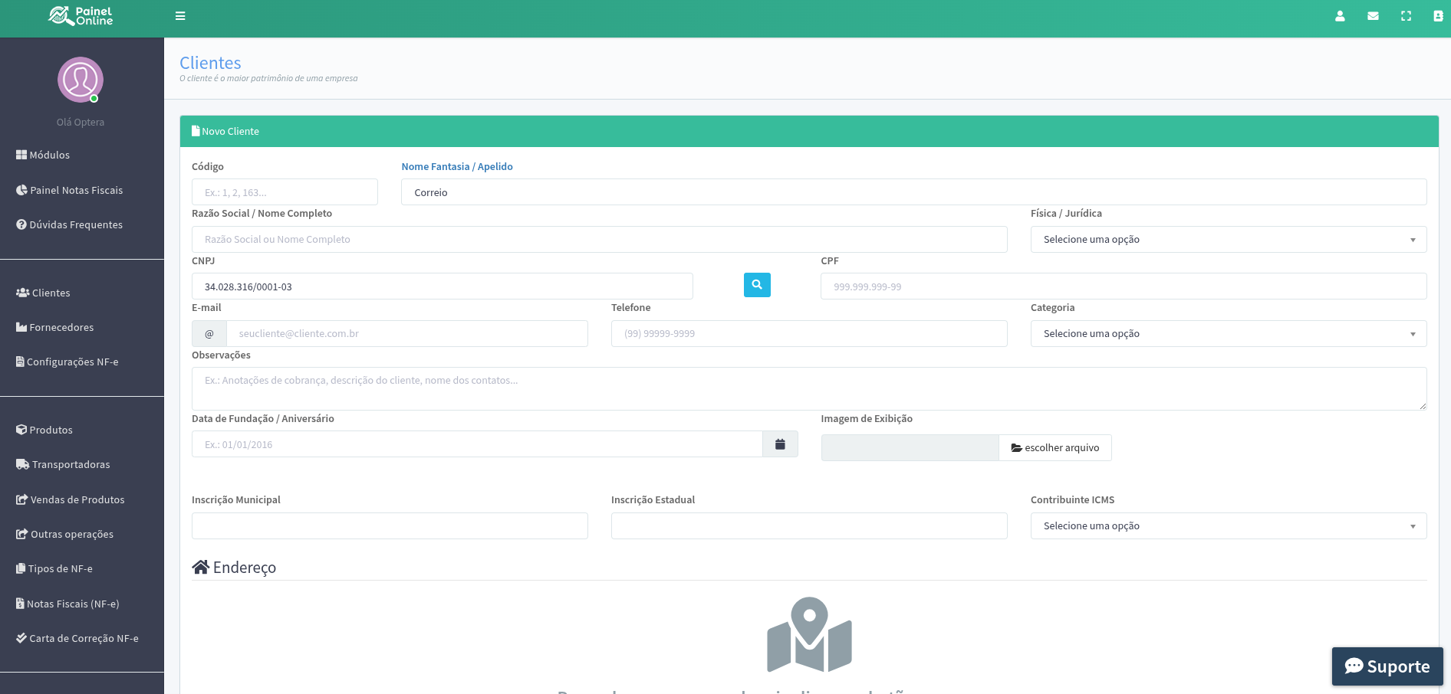The width and height of the screenshot is (1451, 694).
Task: Open the user profile icon in top bar
Action: 1340,16
